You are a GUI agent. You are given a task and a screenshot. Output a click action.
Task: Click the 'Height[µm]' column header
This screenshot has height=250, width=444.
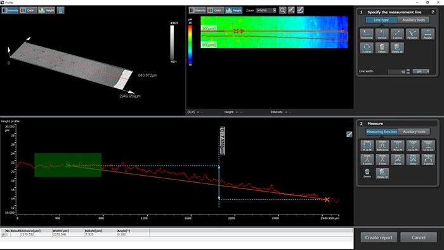pos(93,231)
